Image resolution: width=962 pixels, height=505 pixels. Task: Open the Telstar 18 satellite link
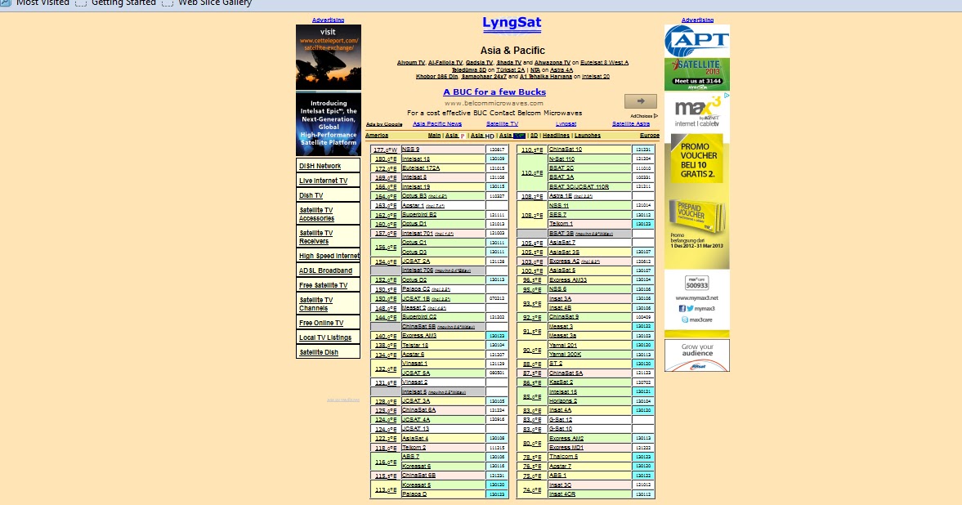pos(414,345)
